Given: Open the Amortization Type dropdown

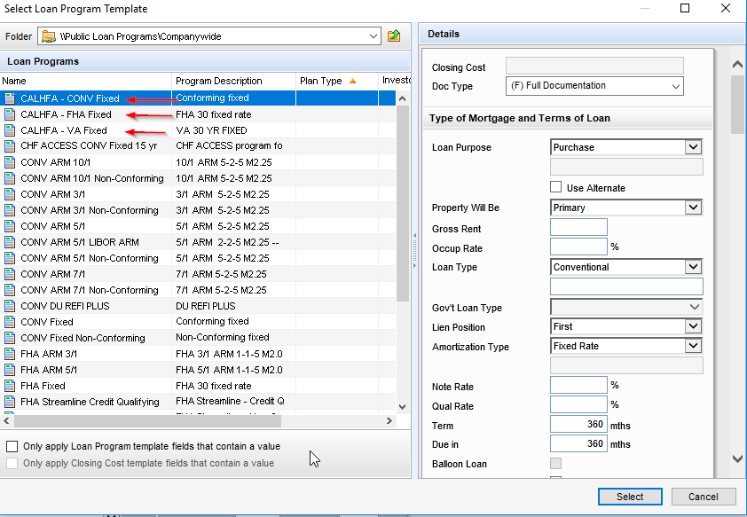Looking at the screenshot, I should 693,346.
